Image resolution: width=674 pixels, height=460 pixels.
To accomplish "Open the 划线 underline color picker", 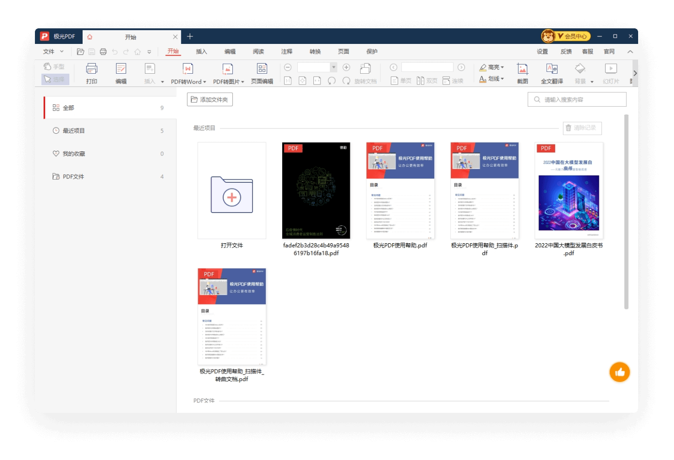I will 501,78.
